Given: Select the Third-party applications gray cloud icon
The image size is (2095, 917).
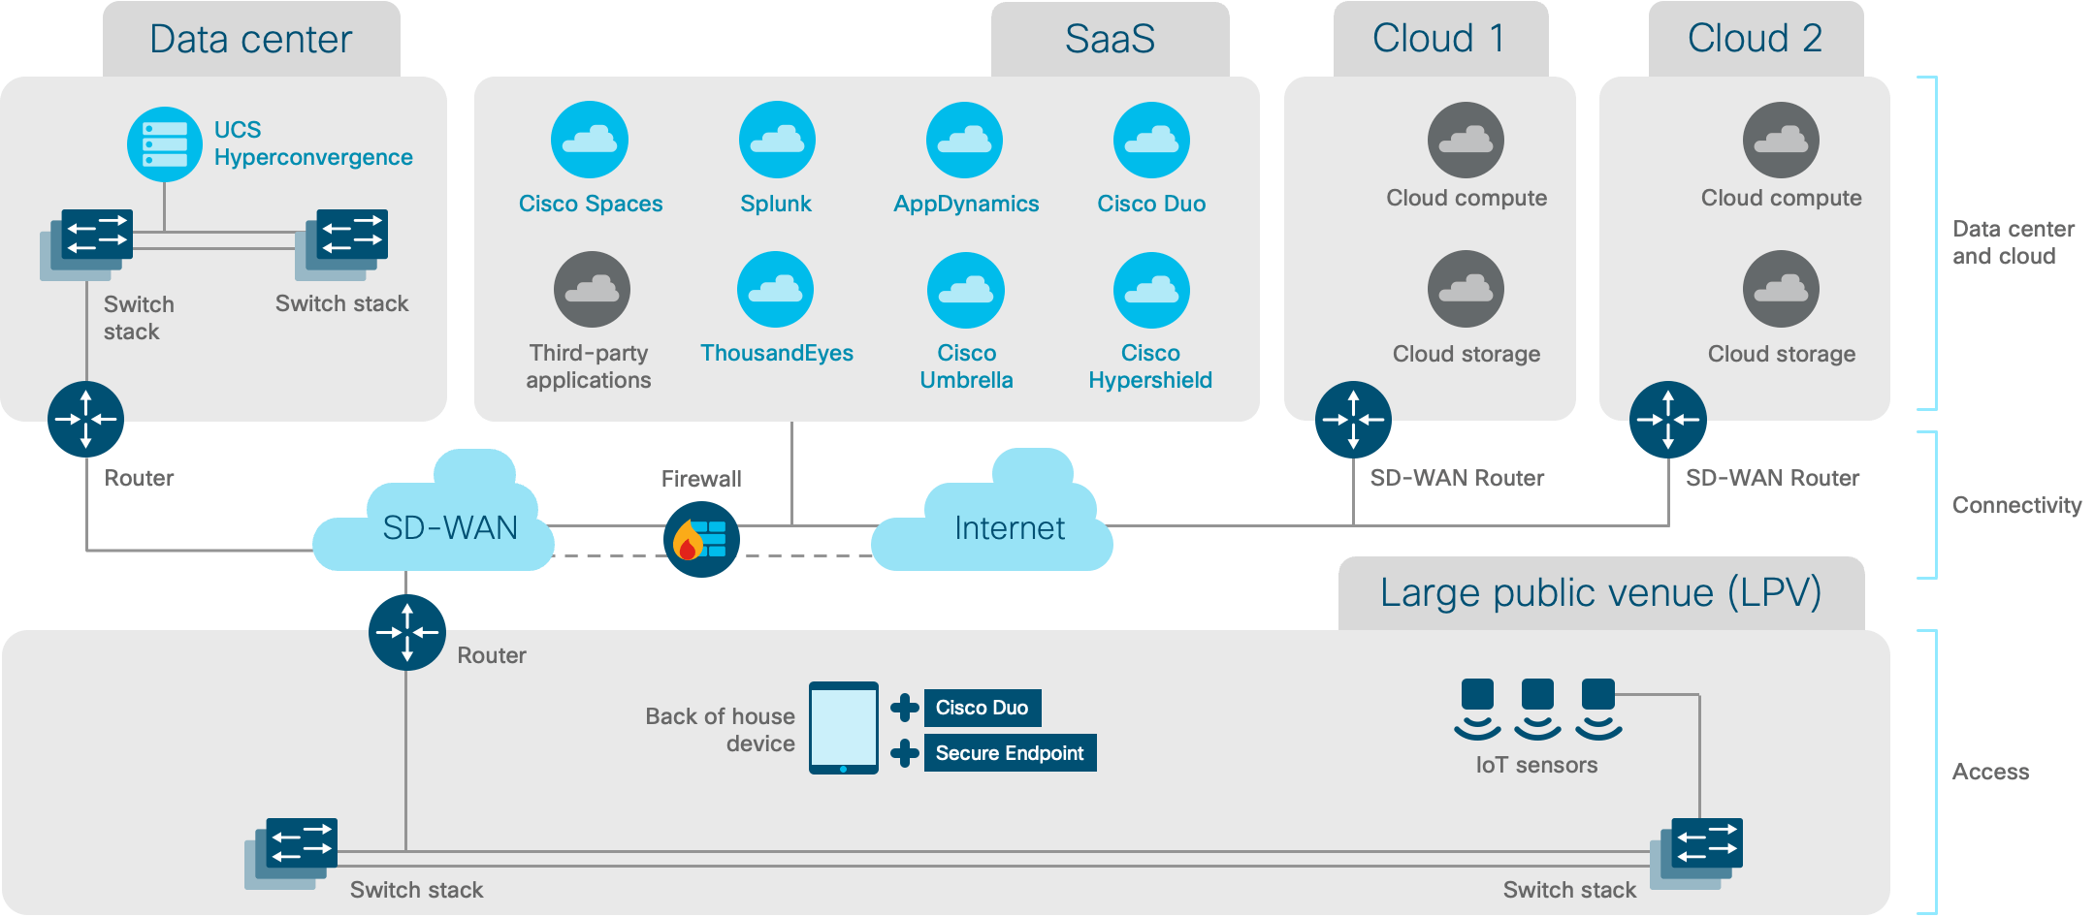Looking at the screenshot, I should click(x=592, y=289).
